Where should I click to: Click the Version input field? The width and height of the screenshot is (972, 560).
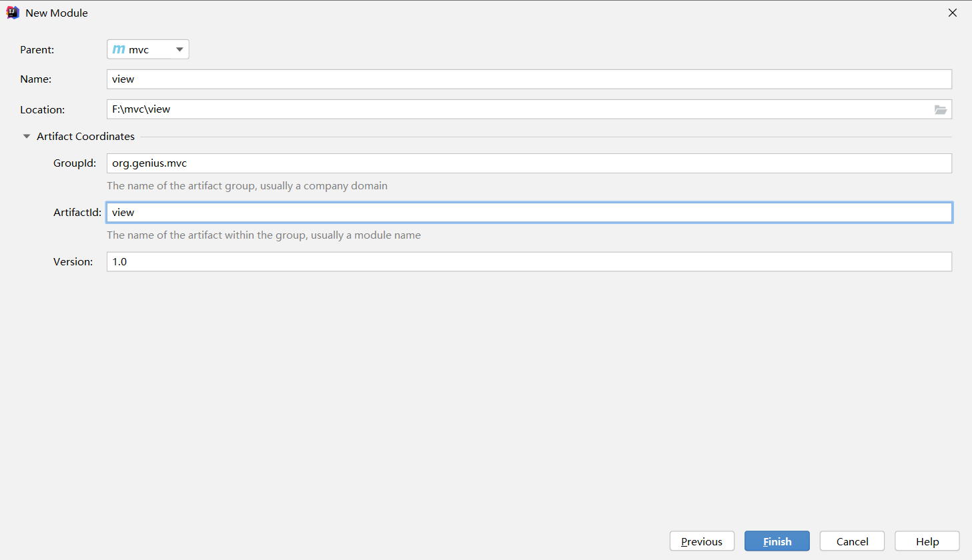[529, 262]
